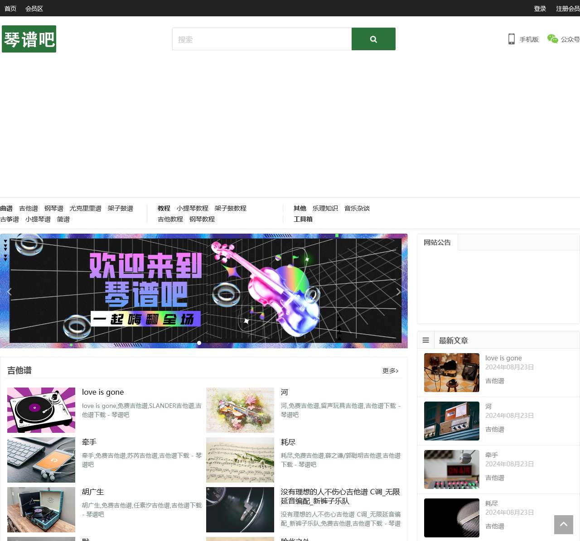Open the 首页 menu item
The image size is (580, 541).
(x=10, y=8)
